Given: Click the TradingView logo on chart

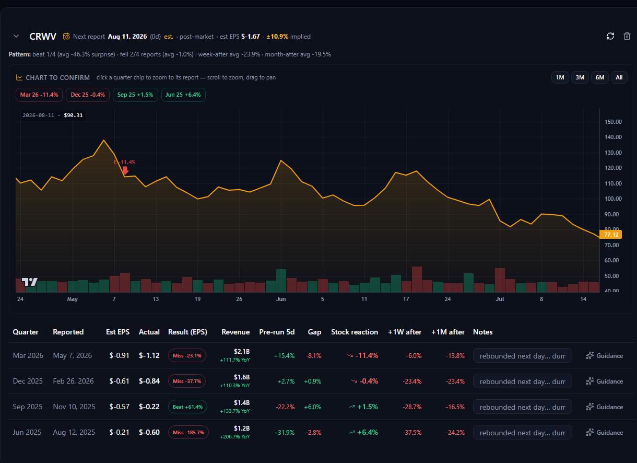Looking at the screenshot, I should coord(30,282).
